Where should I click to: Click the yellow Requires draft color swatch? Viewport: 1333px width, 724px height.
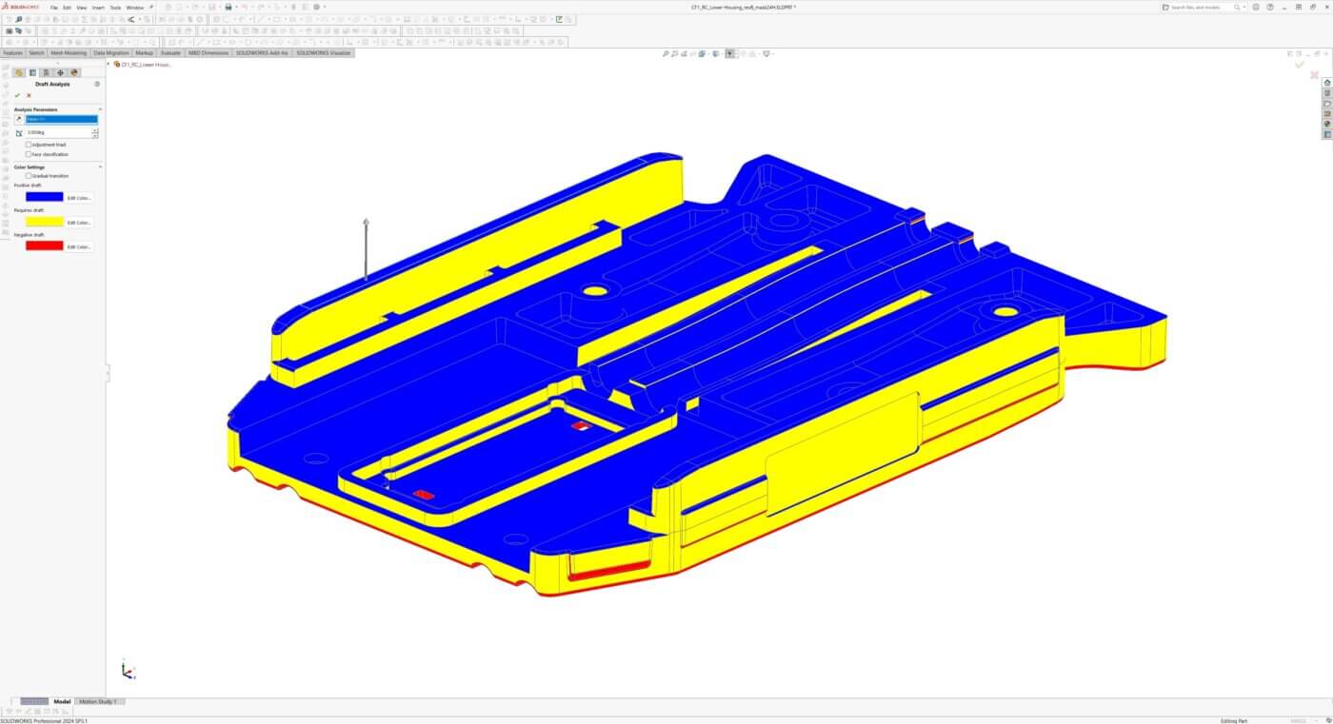pos(44,222)
